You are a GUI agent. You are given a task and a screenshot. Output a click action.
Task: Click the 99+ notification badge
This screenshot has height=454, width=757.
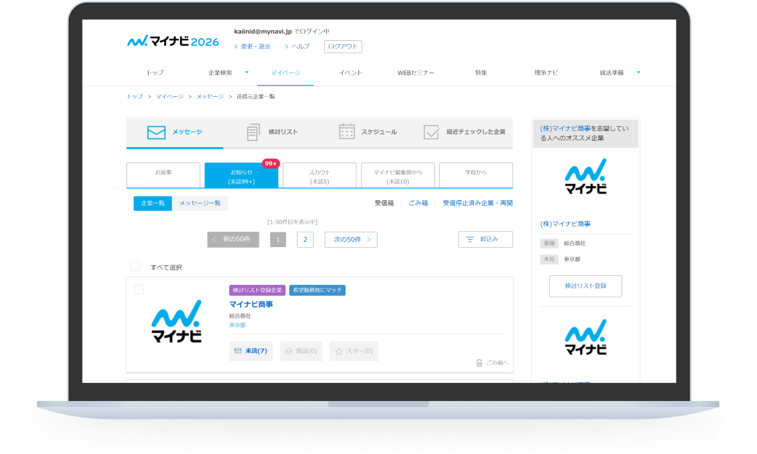[271, 164]
